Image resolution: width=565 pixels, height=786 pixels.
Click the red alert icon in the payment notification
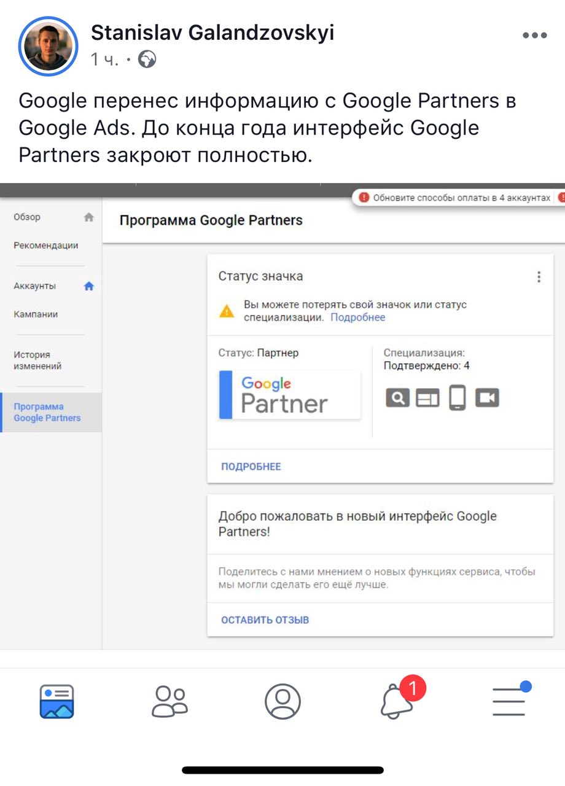tap(364, 198)
